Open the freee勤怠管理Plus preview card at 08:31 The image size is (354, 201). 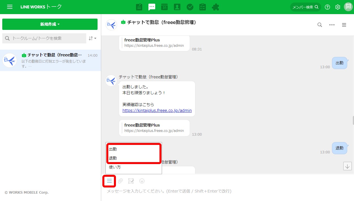[x=154, y=43]
